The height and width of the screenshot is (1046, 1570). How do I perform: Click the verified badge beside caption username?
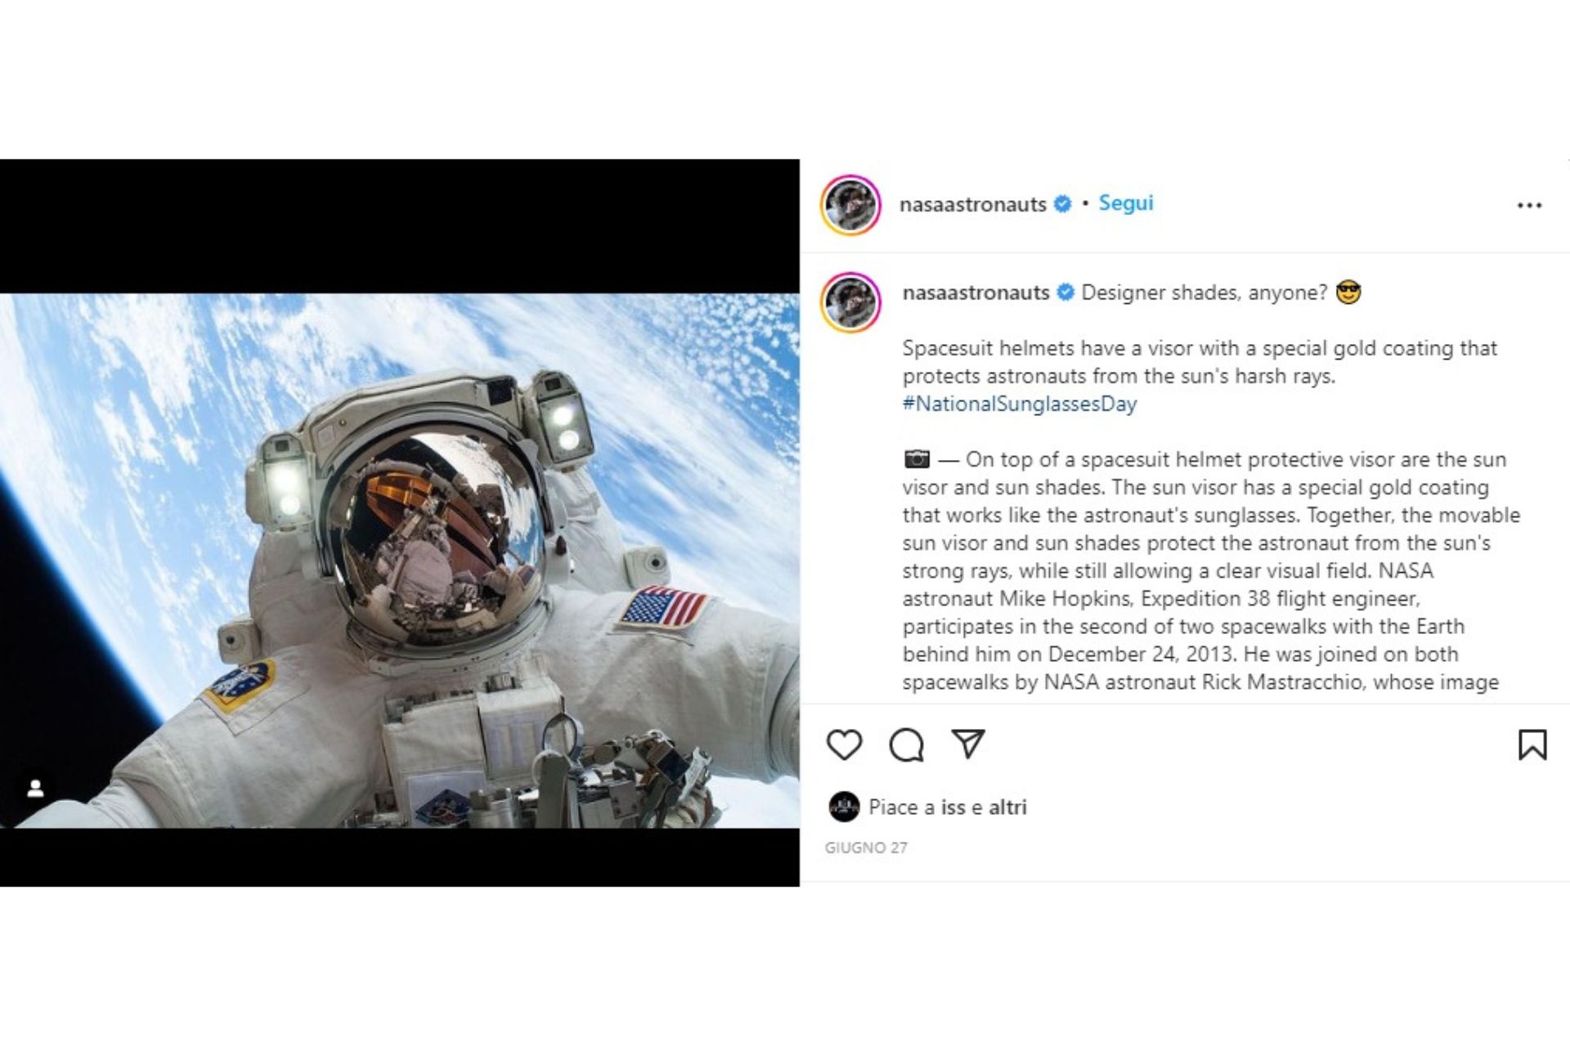pos(1065,293)
